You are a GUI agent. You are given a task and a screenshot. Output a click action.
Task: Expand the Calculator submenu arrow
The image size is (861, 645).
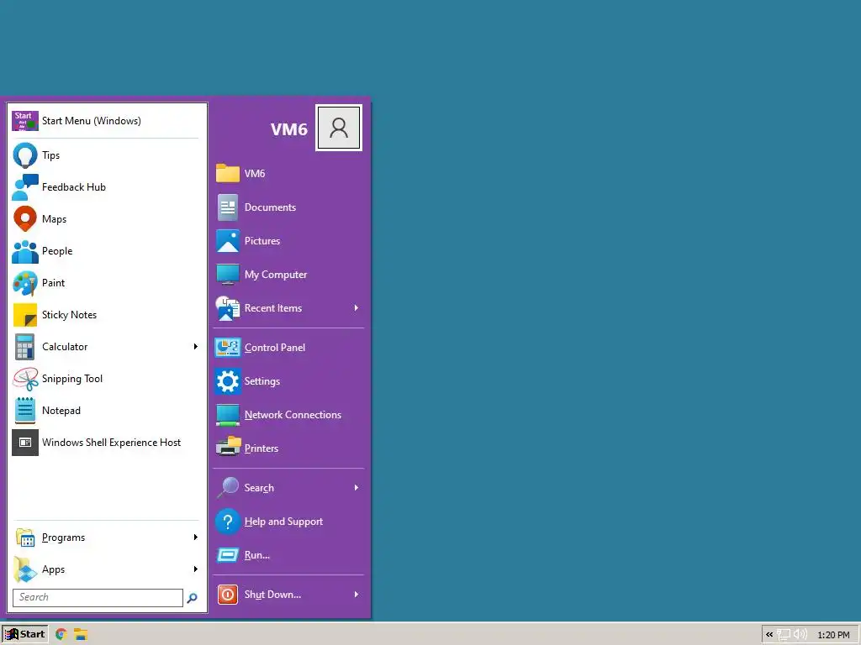(x=195, y=347)
